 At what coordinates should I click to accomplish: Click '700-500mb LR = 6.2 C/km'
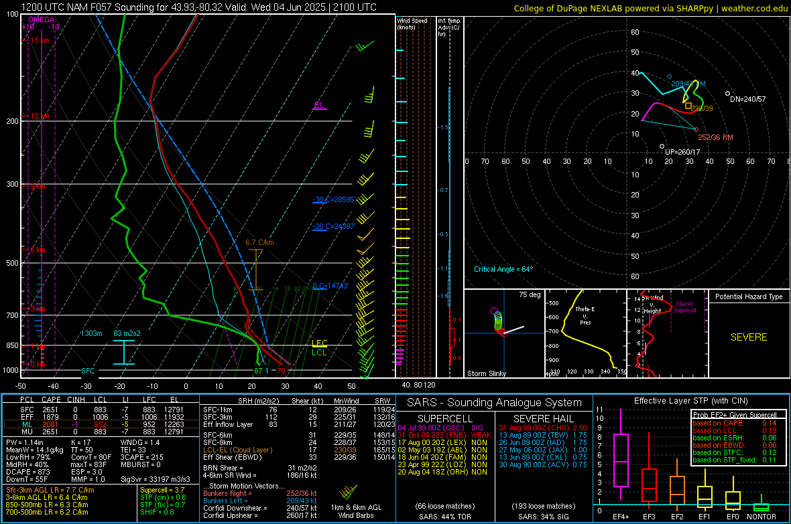[47, 512]
